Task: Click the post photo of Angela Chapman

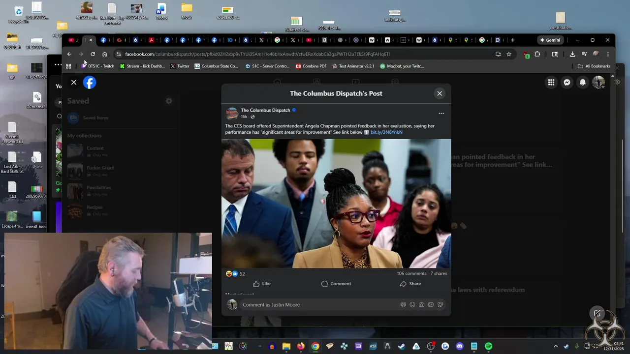Action: click(336, 204)
